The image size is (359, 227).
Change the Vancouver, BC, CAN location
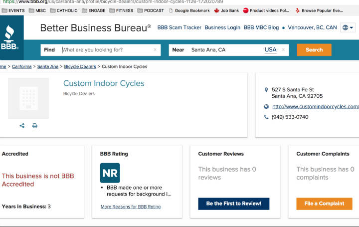(x=312, y=28)
